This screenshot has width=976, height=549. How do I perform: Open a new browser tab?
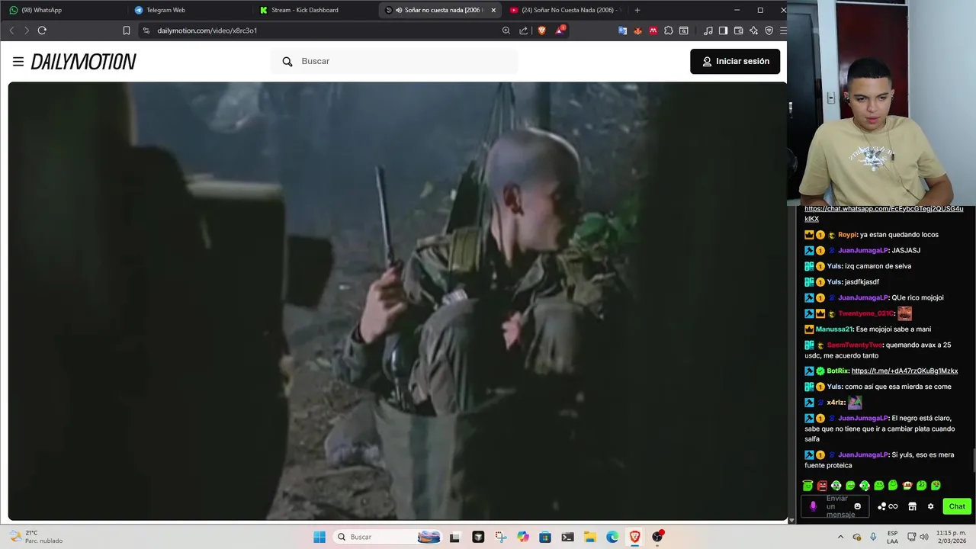pos(637,10)
